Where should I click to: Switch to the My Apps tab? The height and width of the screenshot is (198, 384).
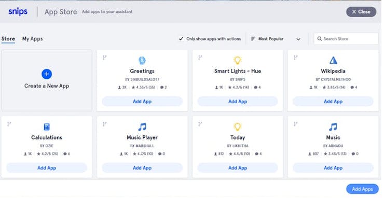[x=32, y=39]
